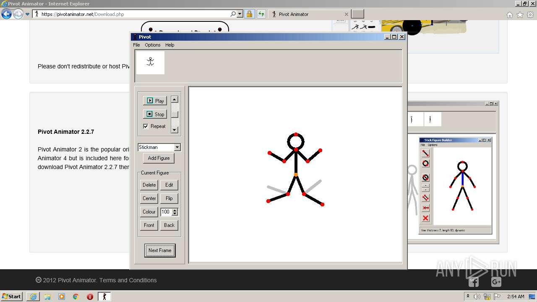Center the current figure
Viewport: 537px width, 302px height.
[149, 198]
